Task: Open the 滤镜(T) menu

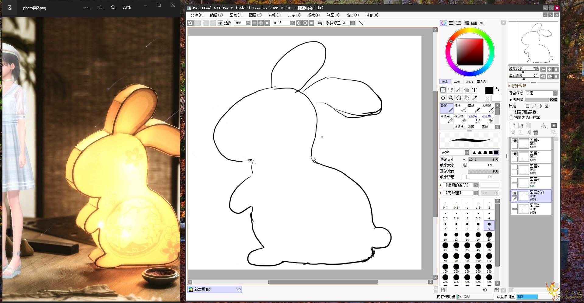Action: tap(313, 15)
